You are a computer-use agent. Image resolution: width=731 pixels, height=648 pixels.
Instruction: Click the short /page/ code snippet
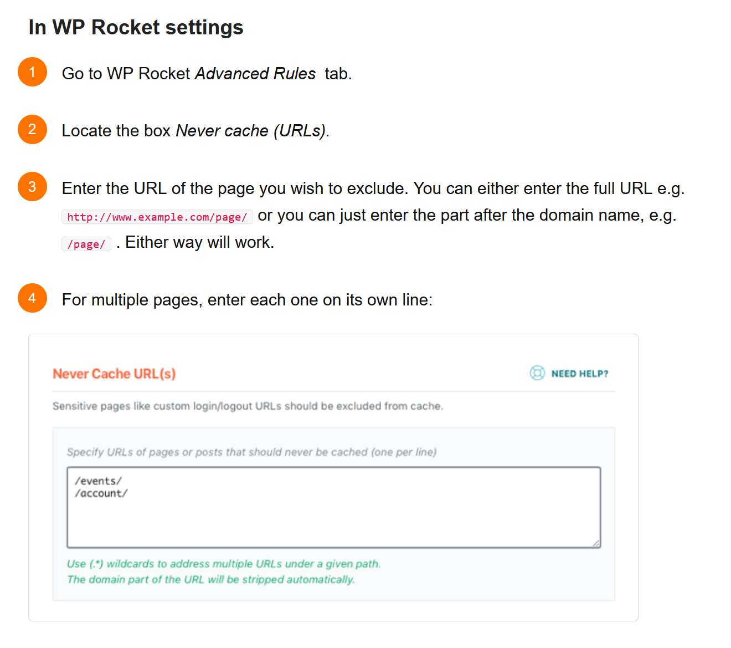coord(86,244)
